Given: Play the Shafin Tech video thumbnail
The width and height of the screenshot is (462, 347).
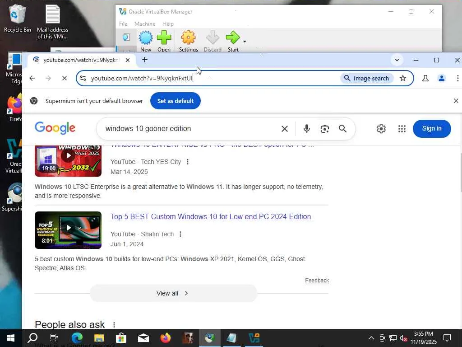Looking at the screenshot, I should pyautogui.click(x=68, y=230).
